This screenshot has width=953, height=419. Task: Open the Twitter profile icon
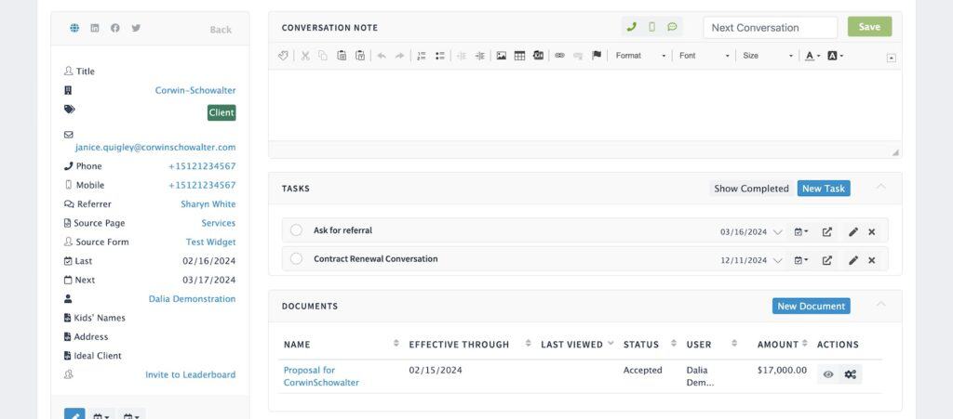[x=136, y=28]
